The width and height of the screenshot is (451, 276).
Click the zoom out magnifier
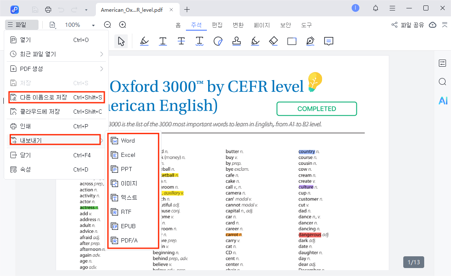point(108,25)
